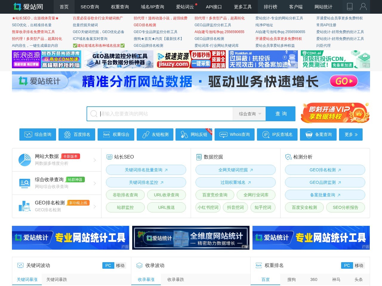
Task: Click the 即刻开通VIP banner
Action: [x=335, y=113]
